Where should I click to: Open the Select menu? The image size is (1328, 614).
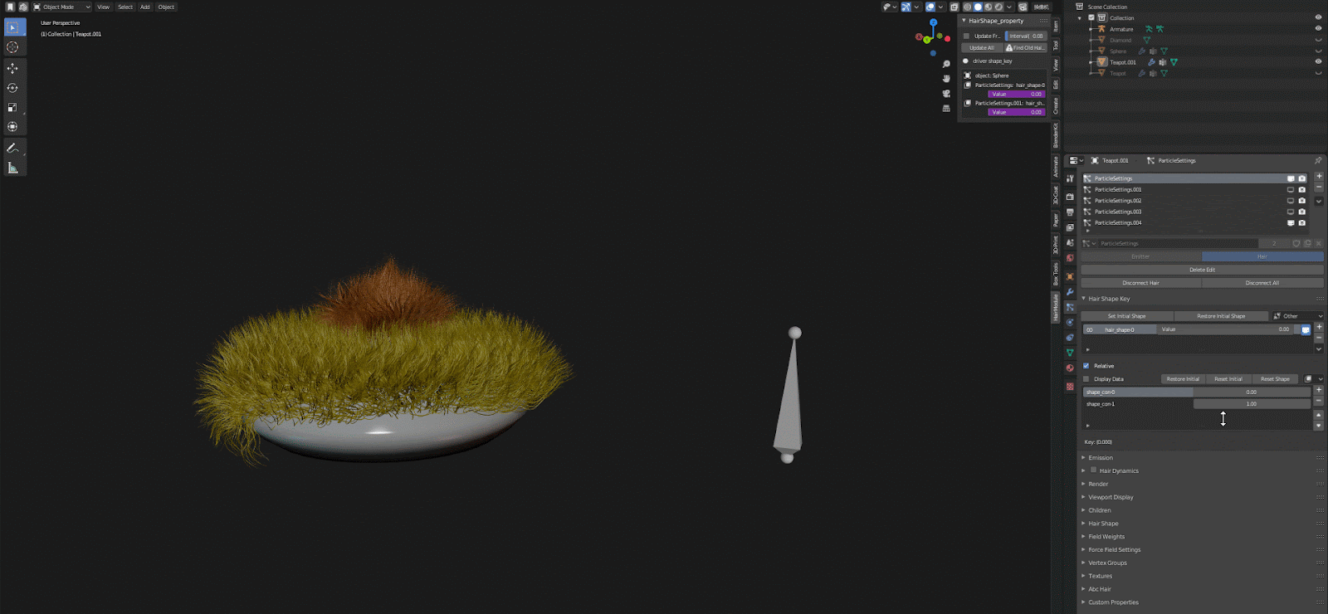tap(125, 7)
